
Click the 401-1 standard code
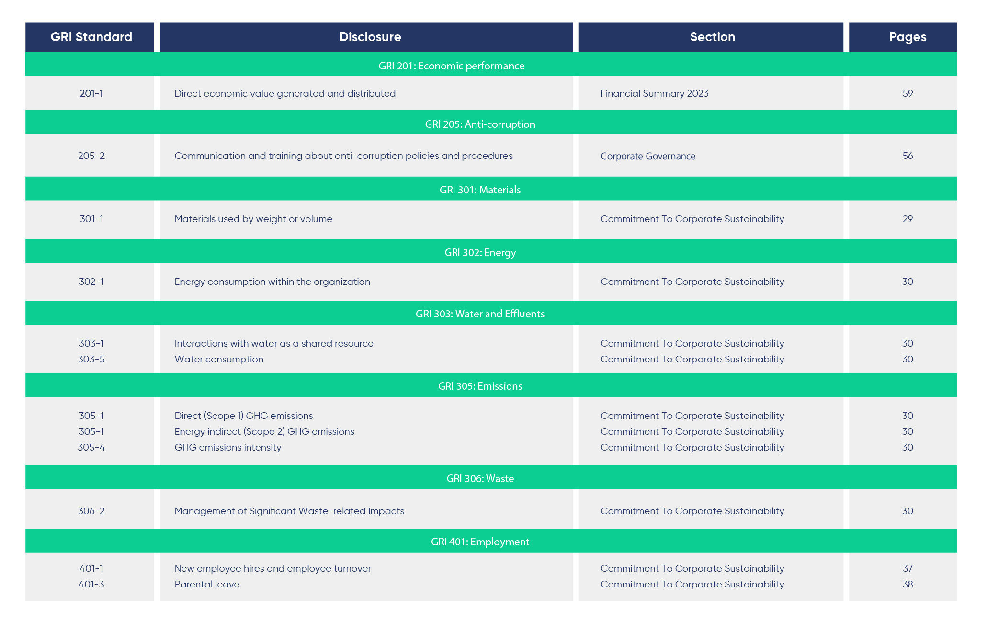91,568
